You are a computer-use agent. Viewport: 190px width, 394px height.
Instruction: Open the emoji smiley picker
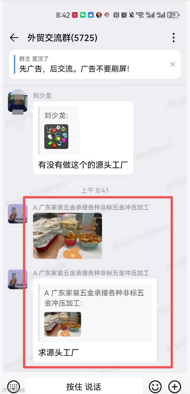tap(155, 387)
